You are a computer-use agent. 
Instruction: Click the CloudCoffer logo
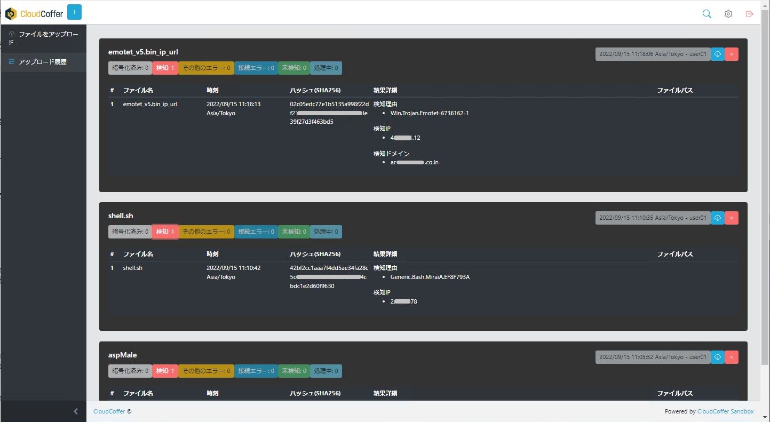tap(34, 13)
